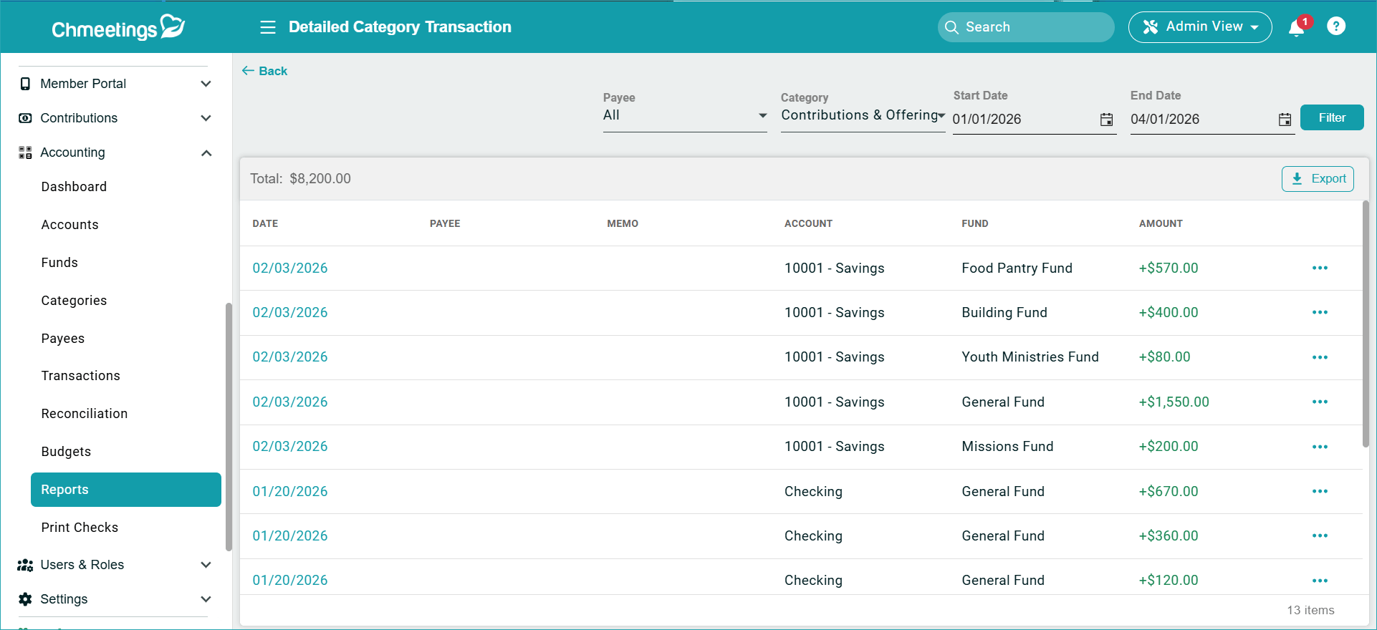Open the Payees menu item

[63, 339]
